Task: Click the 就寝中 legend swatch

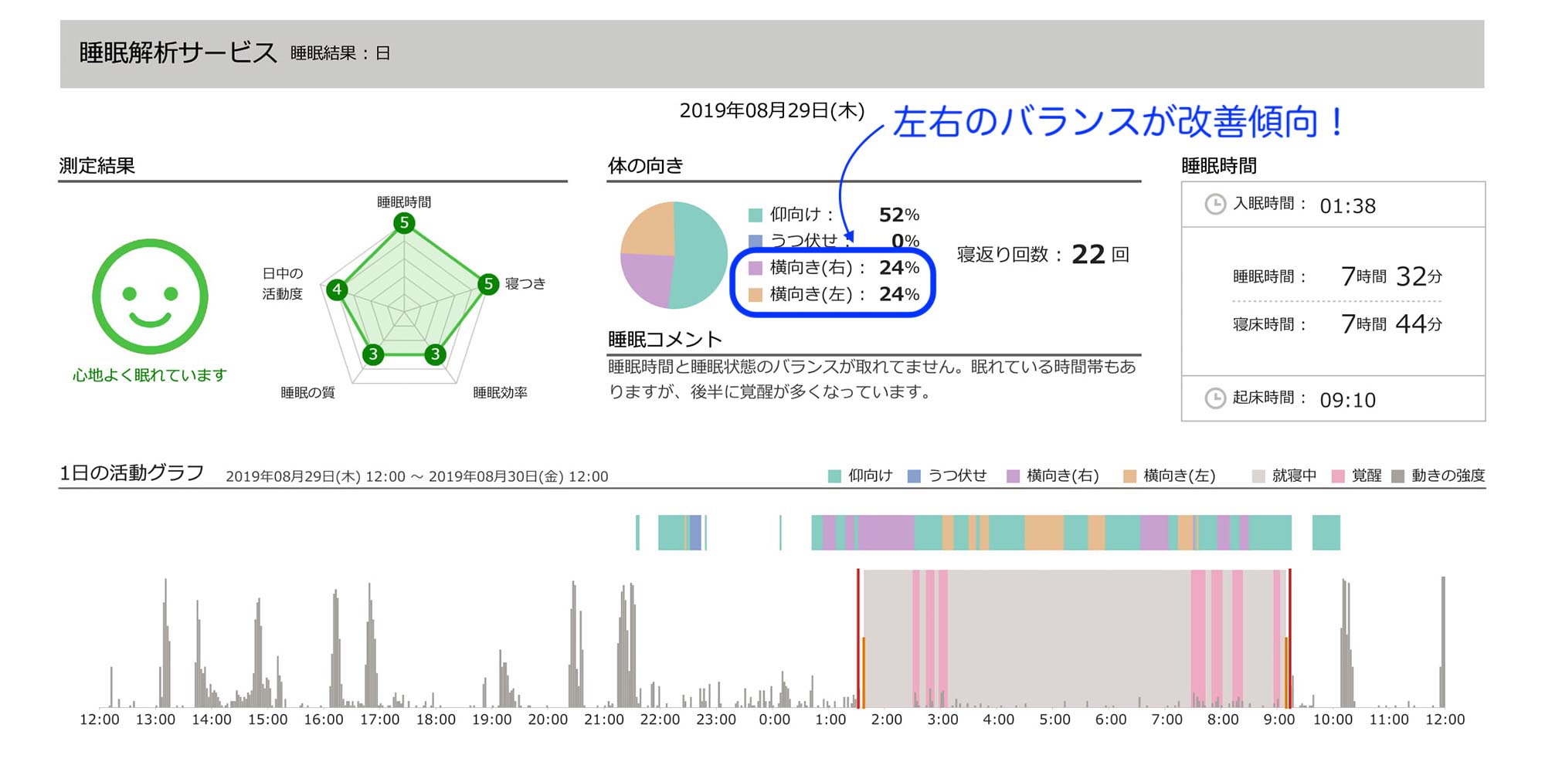Action: [1258, 476]
